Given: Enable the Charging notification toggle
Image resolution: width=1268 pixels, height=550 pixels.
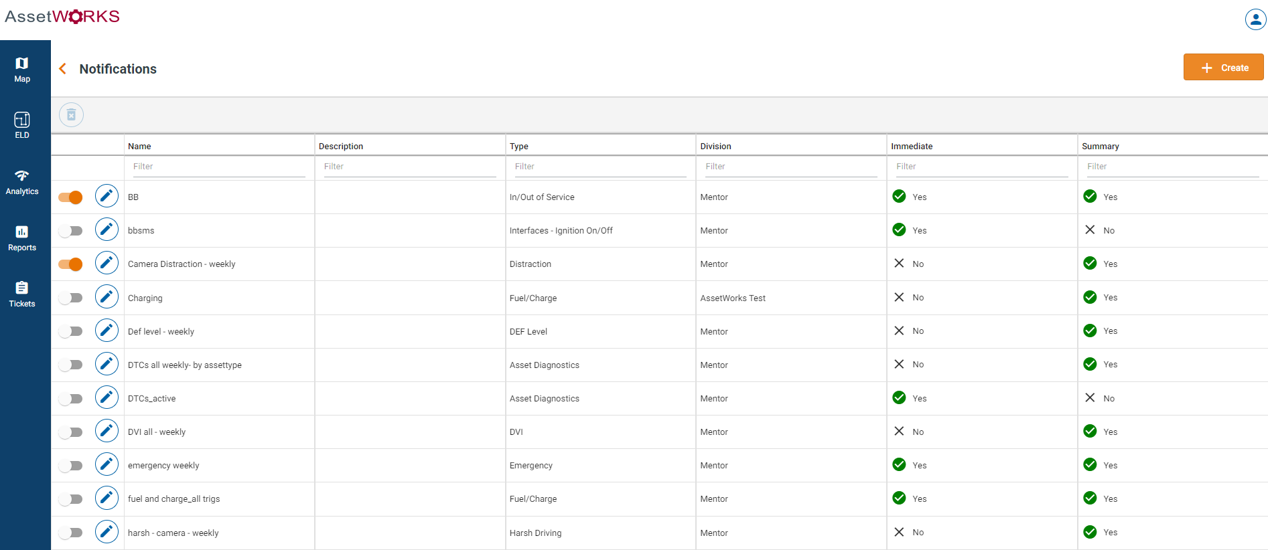Looking at the screenshot, I should point(70,298).
